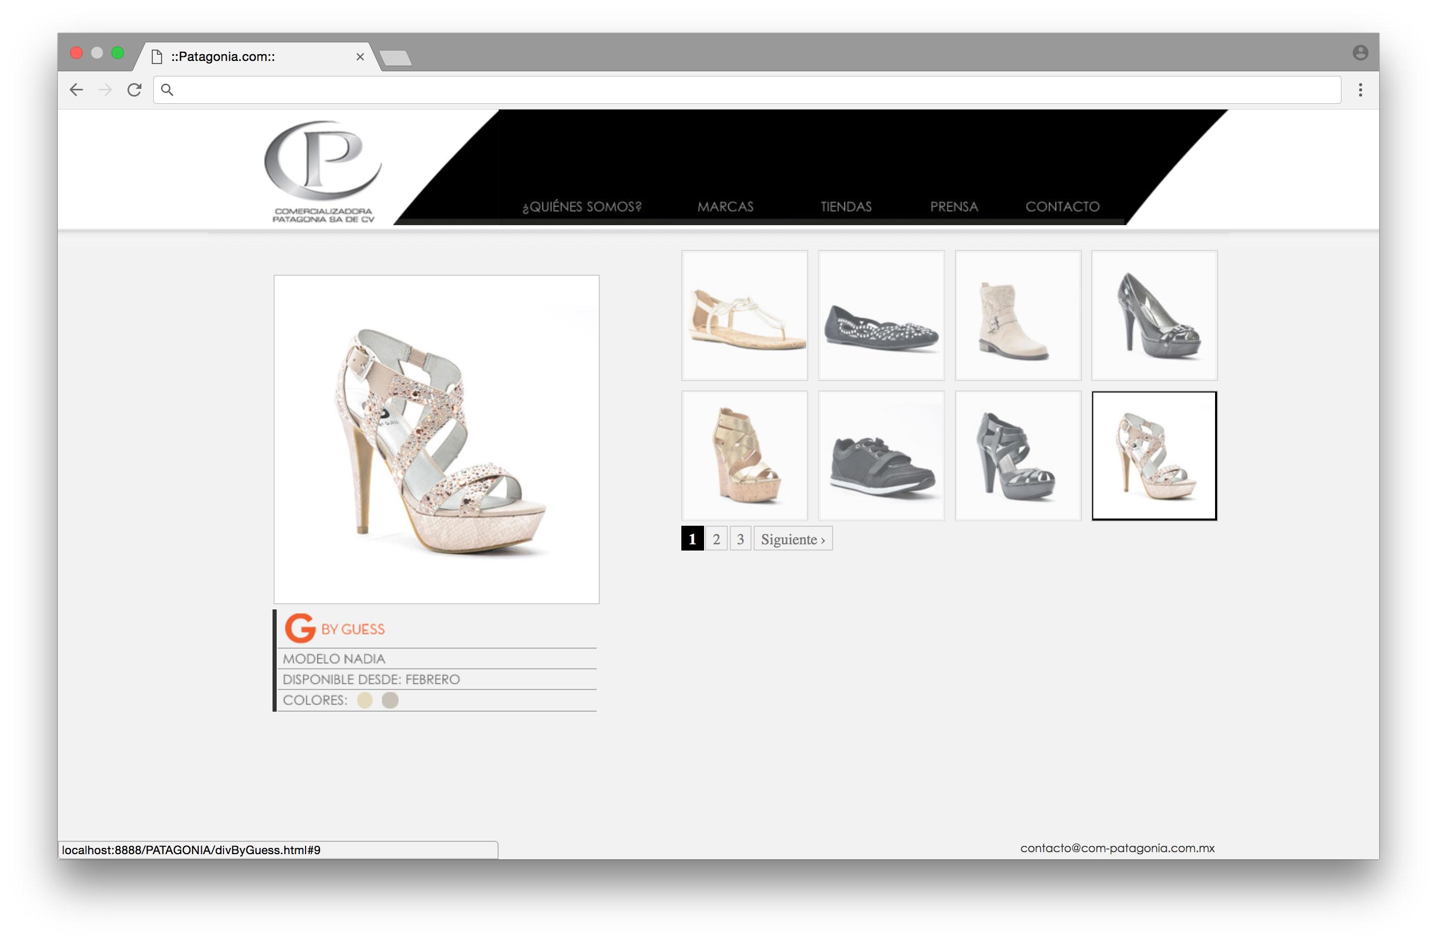This screenshot has width=1437, height=942.
Task: Click the browser forward arrow
Action: (x=105, y=90)
